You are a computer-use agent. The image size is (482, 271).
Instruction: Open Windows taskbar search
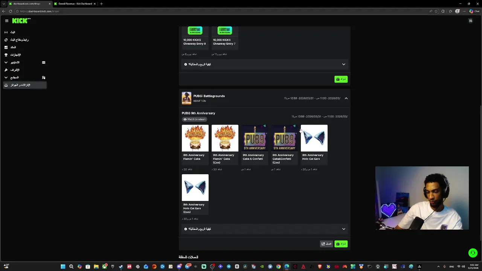pyautogui.click(x=71, y=266)
